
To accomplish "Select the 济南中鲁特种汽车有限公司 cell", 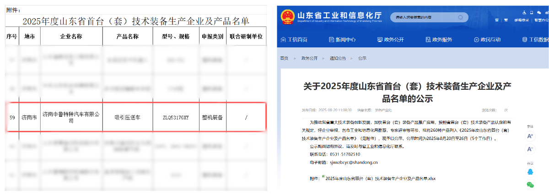I will [71, 118].
